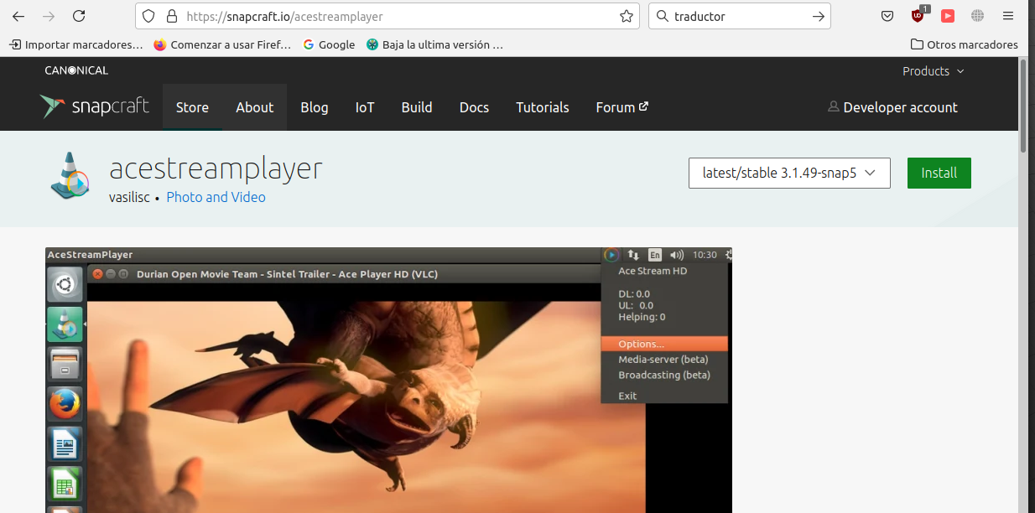Click the grey globe extension icon
Image resolution: width=1035 pixels, height=513 pixels.
click(977, 16)
